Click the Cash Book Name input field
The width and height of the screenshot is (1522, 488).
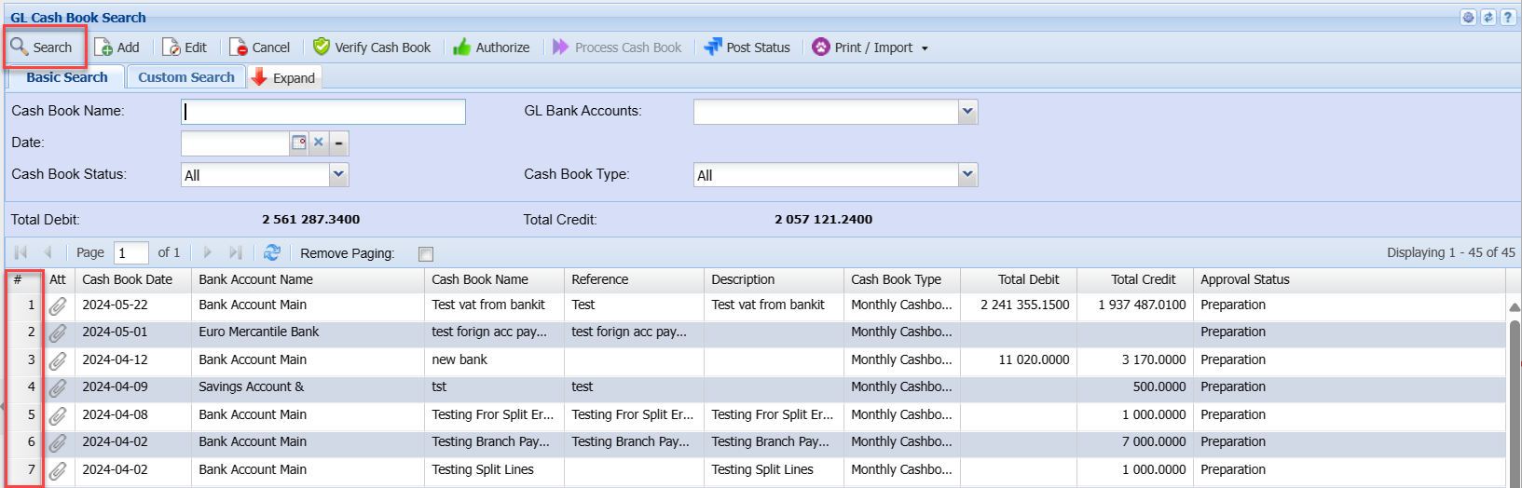point(323,112)
